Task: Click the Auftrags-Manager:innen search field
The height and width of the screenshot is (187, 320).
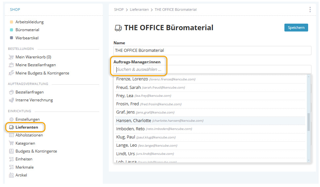Action: 212,70
